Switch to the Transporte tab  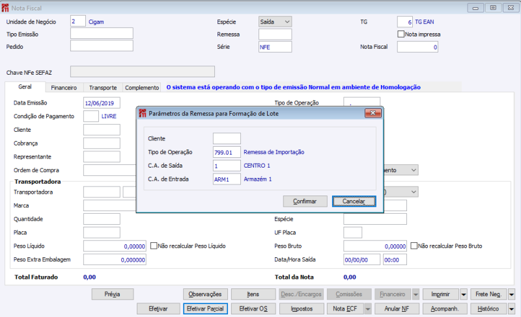(103, 88)
